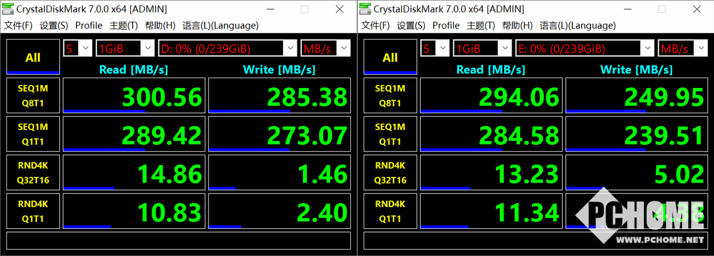Click the 273.07 write result
The image size is (714, 256).
click(280, 134)
